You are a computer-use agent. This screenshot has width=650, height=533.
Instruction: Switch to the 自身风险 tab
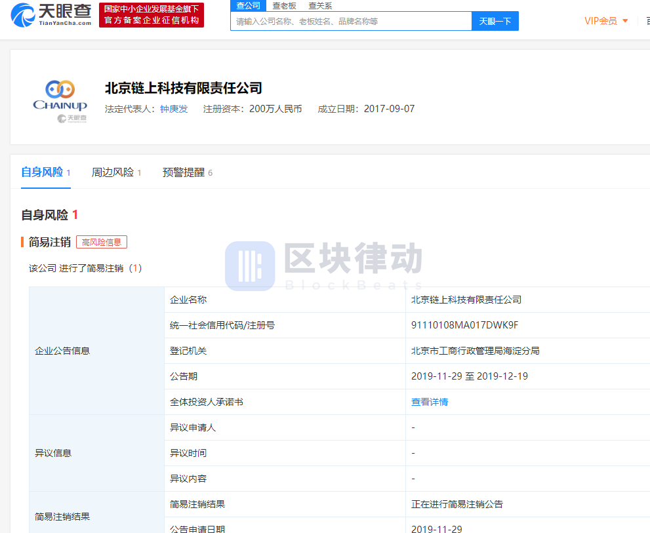[x=46, y=172]
